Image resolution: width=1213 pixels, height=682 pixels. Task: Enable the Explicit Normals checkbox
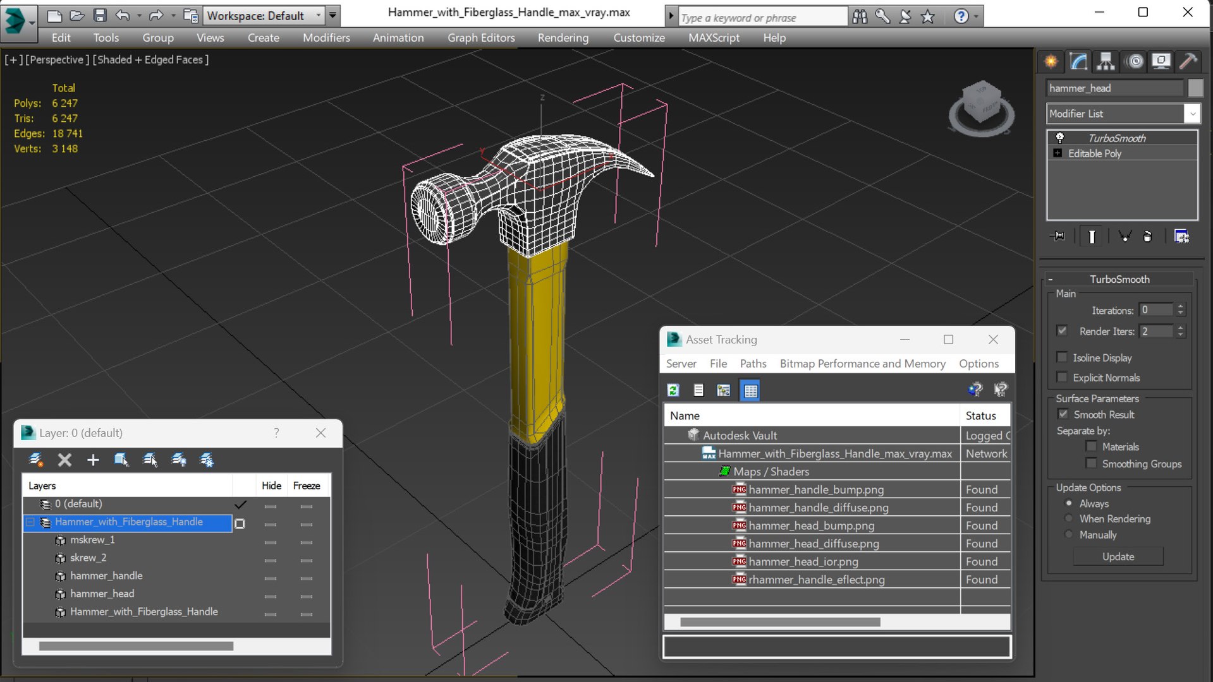pyautogui.click(x=1062, y=378)
